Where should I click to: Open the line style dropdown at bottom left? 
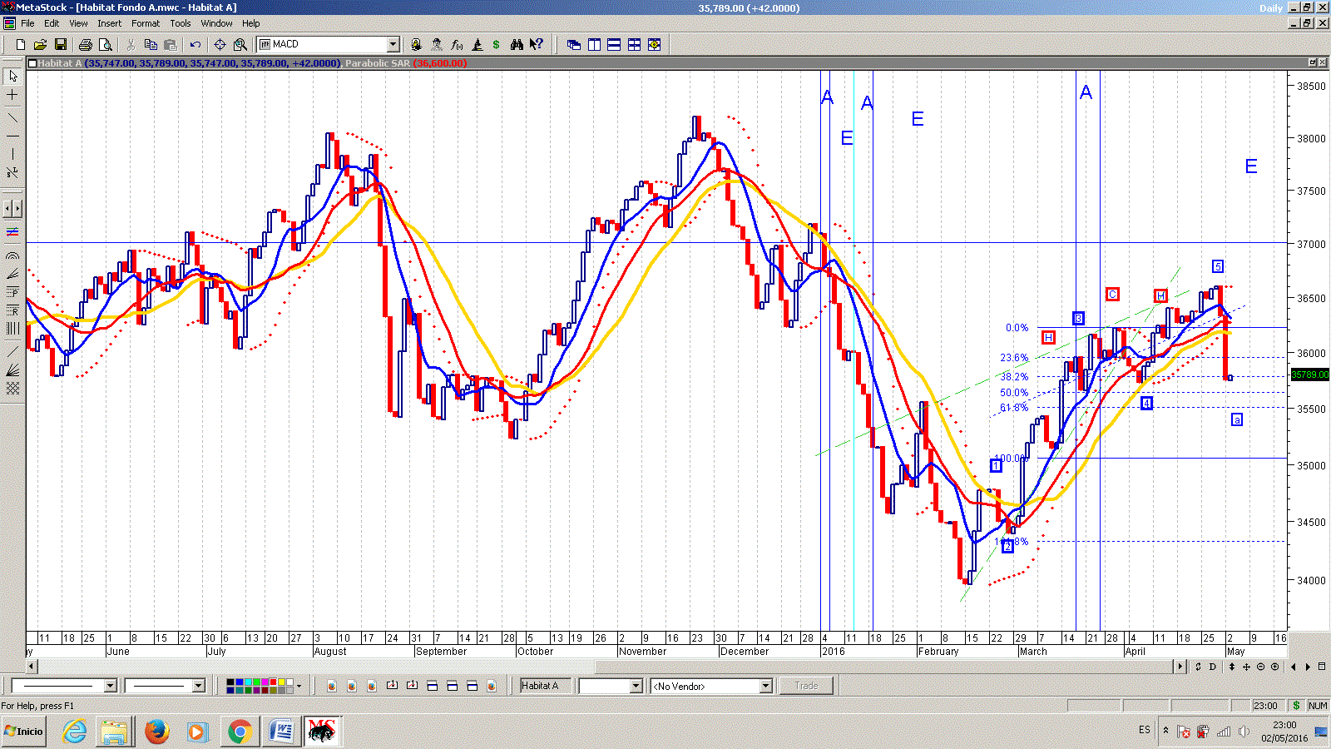pos(110,686)
